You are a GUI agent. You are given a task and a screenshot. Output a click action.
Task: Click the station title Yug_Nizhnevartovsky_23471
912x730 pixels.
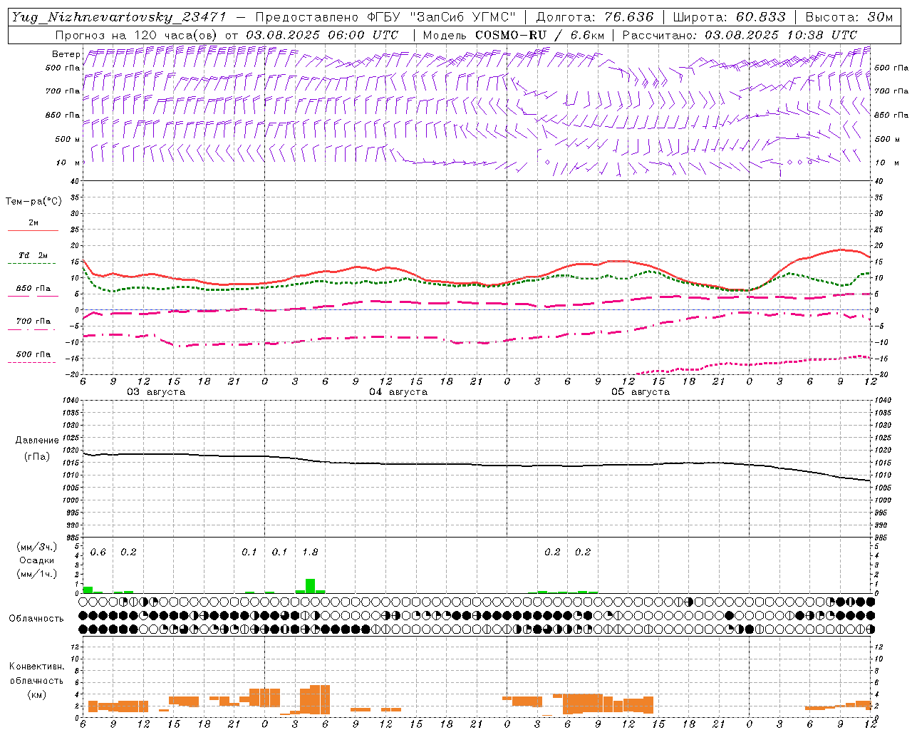pyautogui.click(x=118, y=18)
